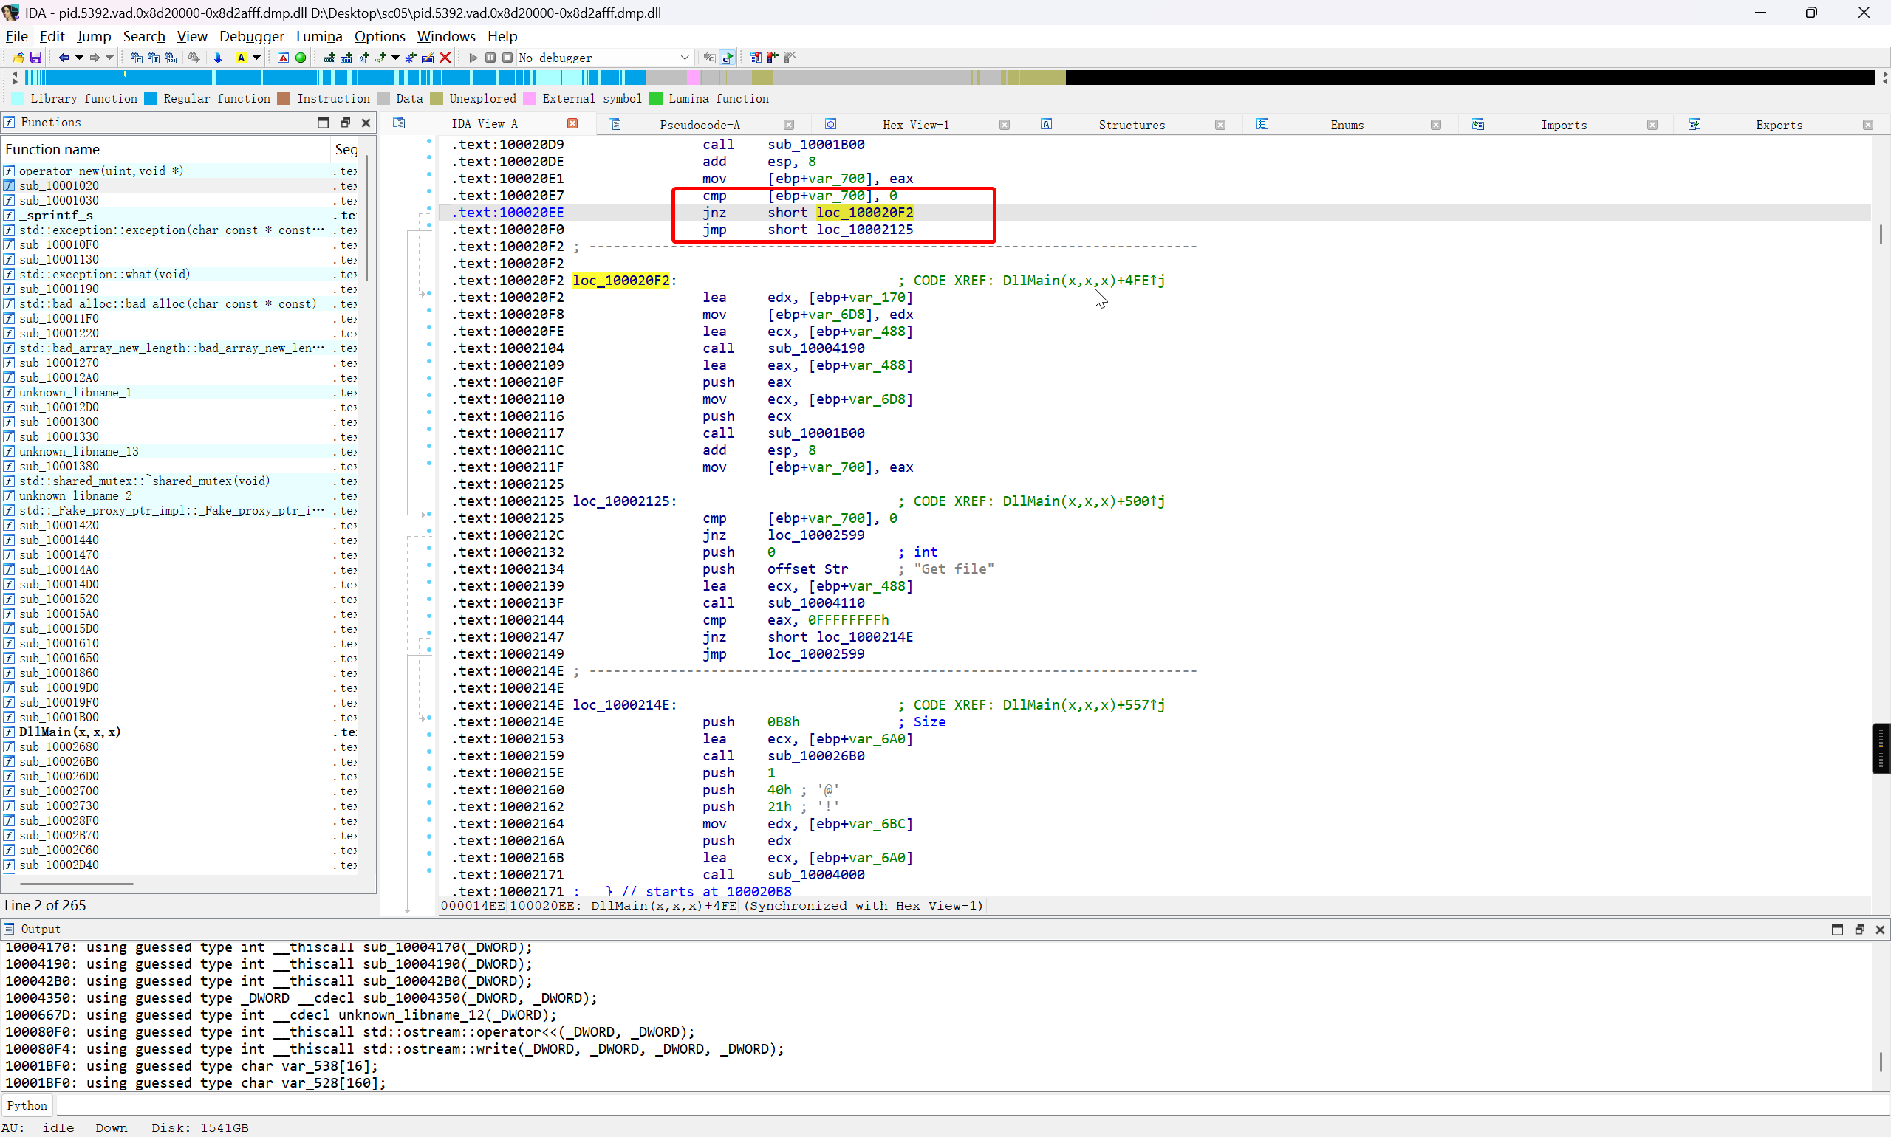Expand the dropdown beside the yellow A icon

(x=257, y=58)
